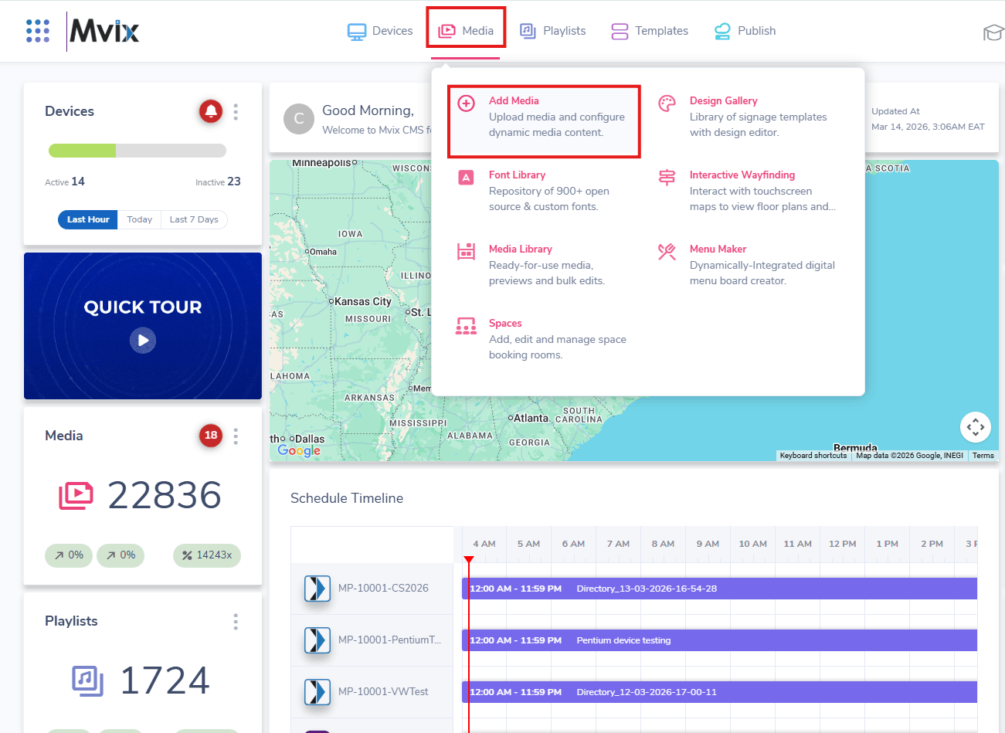Click the 22836 media count

point(165,495)
